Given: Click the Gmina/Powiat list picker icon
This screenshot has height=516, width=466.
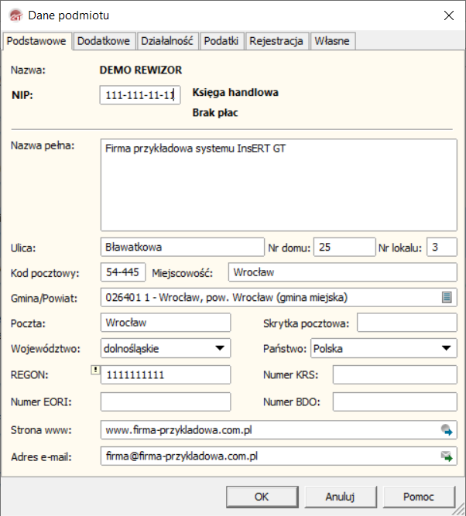Looking at the screenshot, I should (x=447, y=297).
